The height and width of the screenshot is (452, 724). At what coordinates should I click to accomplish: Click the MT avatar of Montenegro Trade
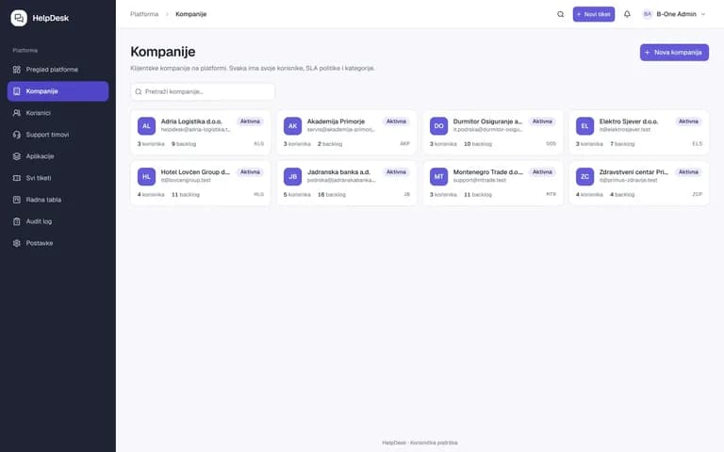pyautogui.click(x=438, y=177)
